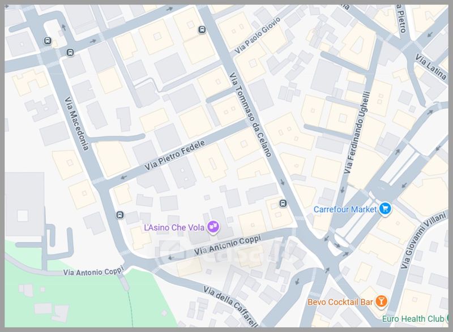
Task: Select the Via Macedonia street label
Action: click(x=76, y=123)
